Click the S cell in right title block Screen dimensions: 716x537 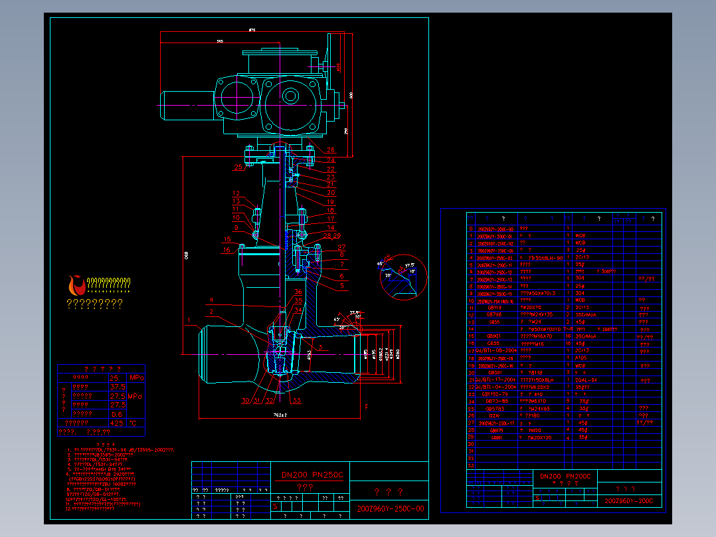(x=537, y=498)
